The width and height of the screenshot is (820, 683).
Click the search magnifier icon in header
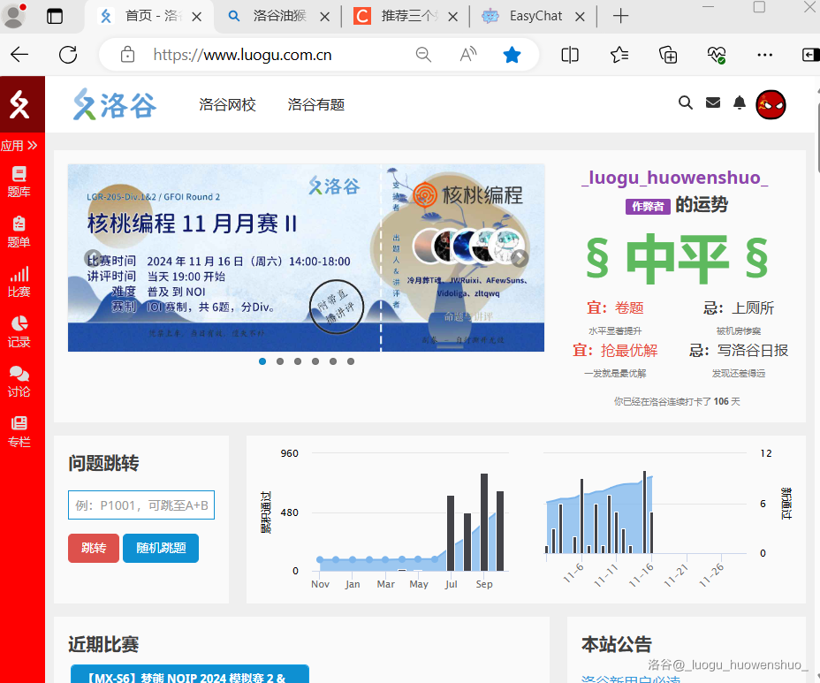(685, 103)
